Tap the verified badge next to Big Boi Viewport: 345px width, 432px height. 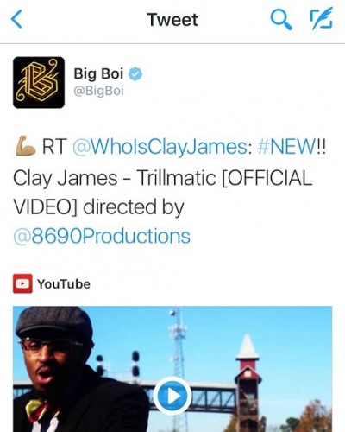point(135,74)
